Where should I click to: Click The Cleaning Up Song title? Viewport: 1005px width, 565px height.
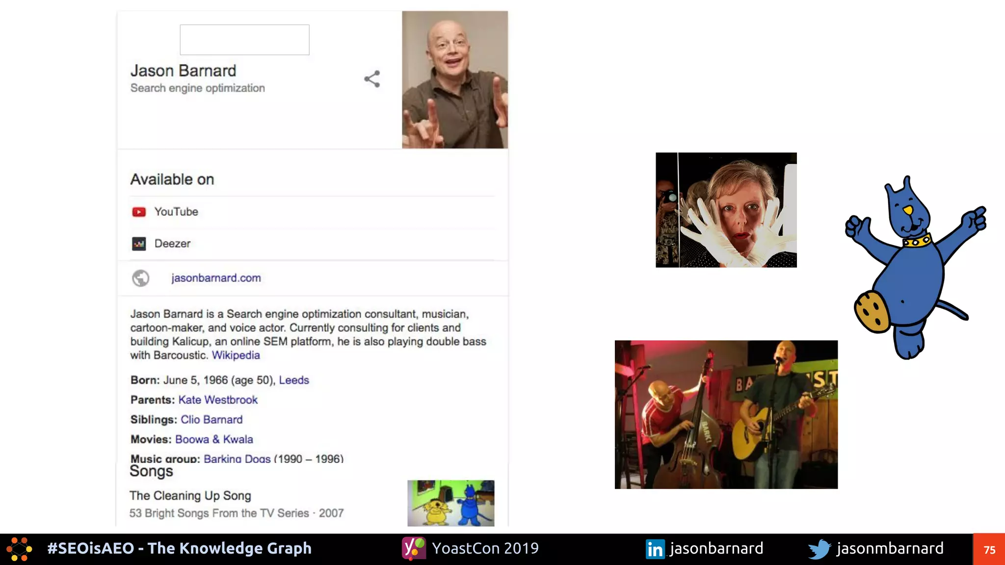pos(190,496)
